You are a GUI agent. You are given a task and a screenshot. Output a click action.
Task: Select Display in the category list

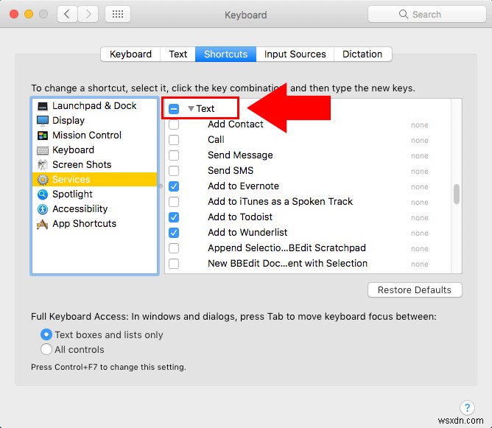click(x=94, y=121)
